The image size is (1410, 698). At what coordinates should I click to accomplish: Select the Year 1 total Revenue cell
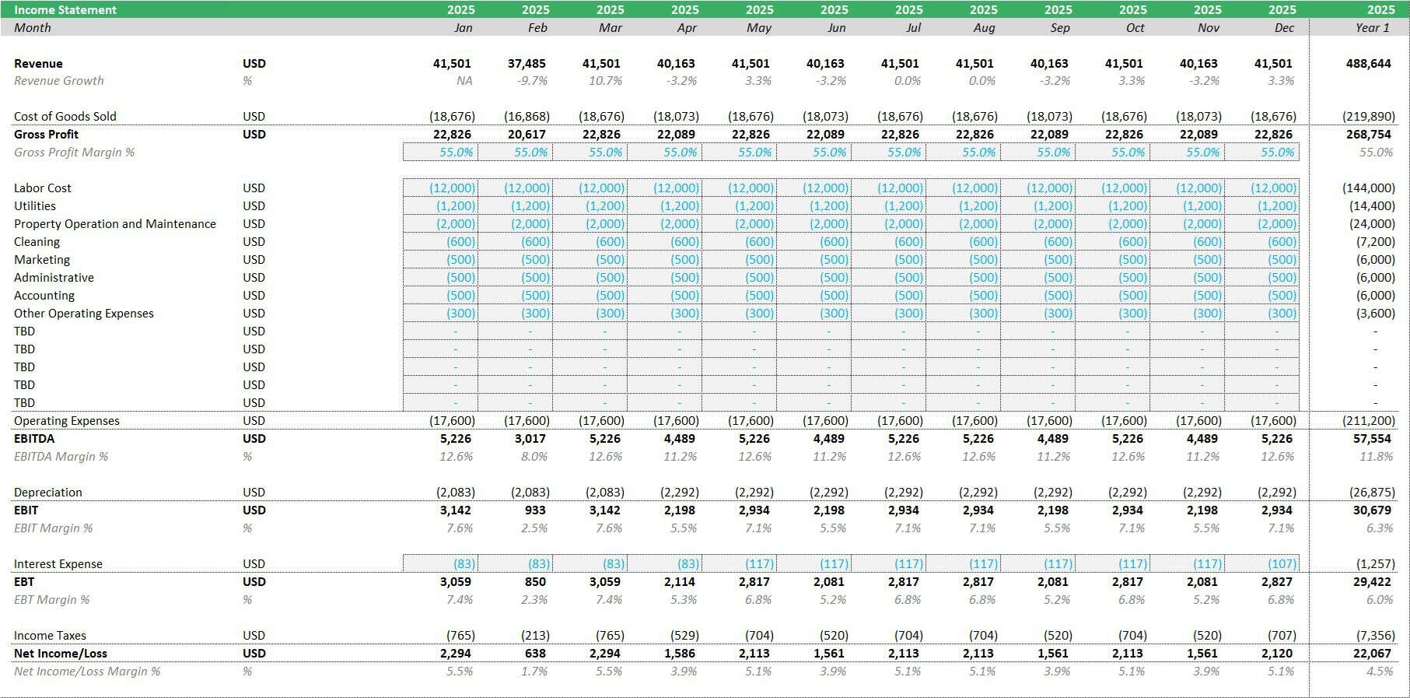(x=1368, y=64)
